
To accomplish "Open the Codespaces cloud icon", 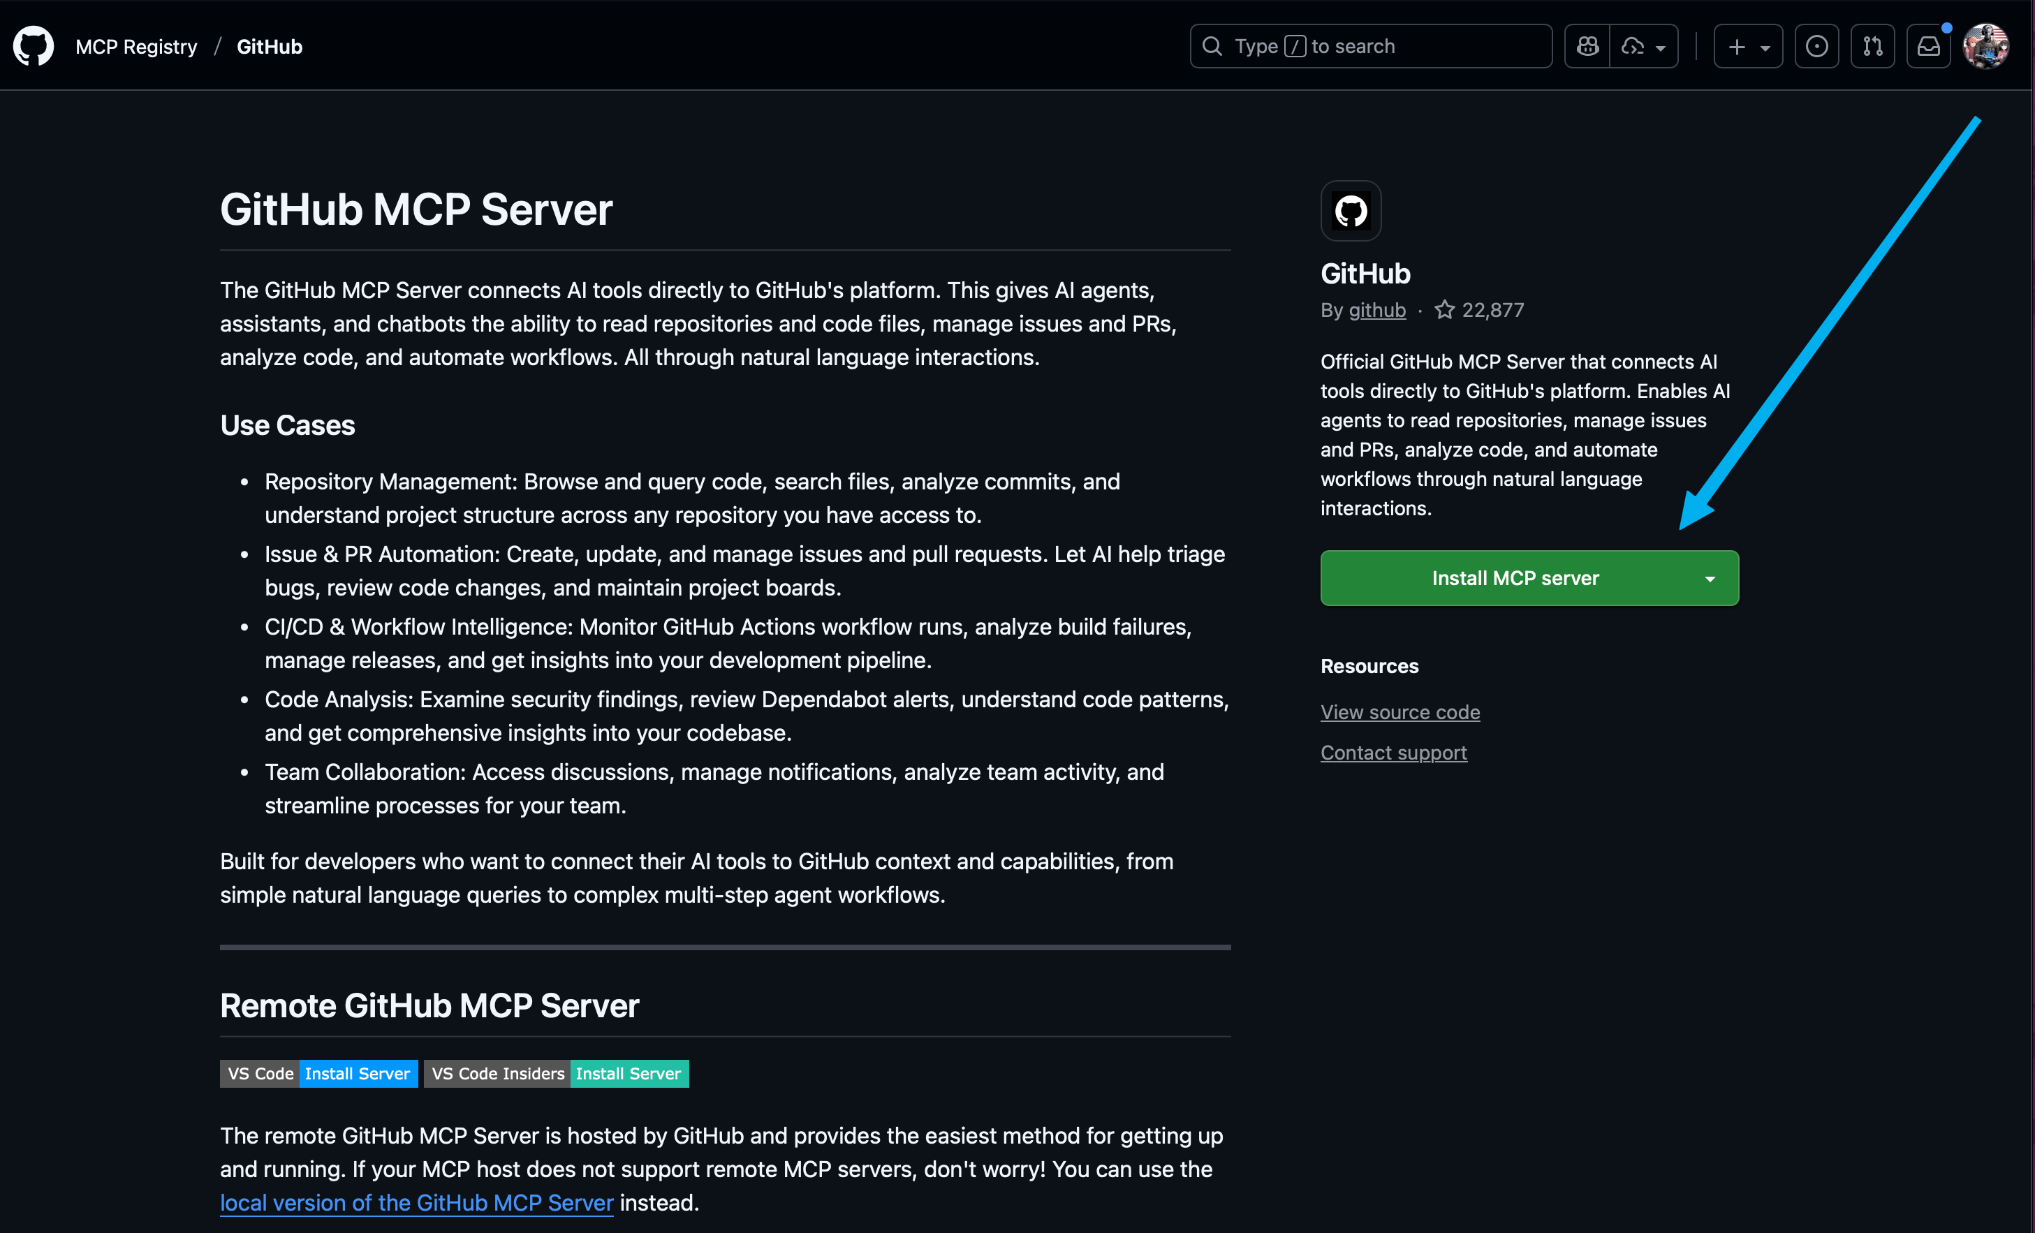I will click(x=1633, y=46).
